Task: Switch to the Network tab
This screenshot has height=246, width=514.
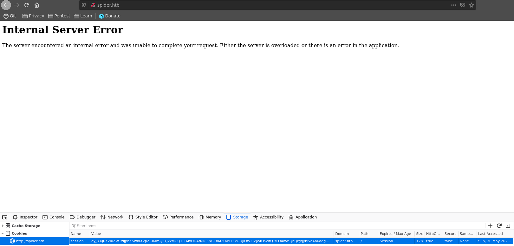Action: 112,217
